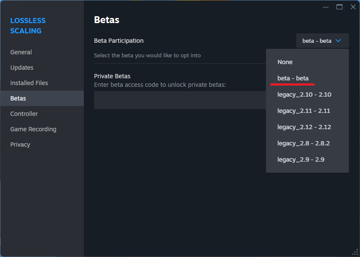Select the legacy_2.8 - 2.8.2 option
This screenshot has width=360, height=257.
pyautogui.click(x=303, y=143)
